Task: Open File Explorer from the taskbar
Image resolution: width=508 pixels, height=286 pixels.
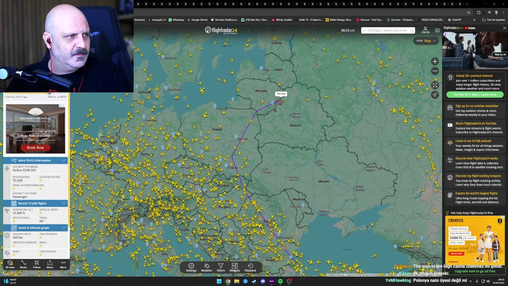Action: (237, 281)
